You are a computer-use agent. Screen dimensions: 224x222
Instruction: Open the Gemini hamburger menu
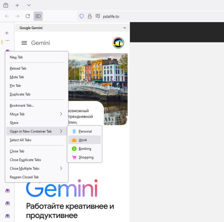click(x=24, y=43)
